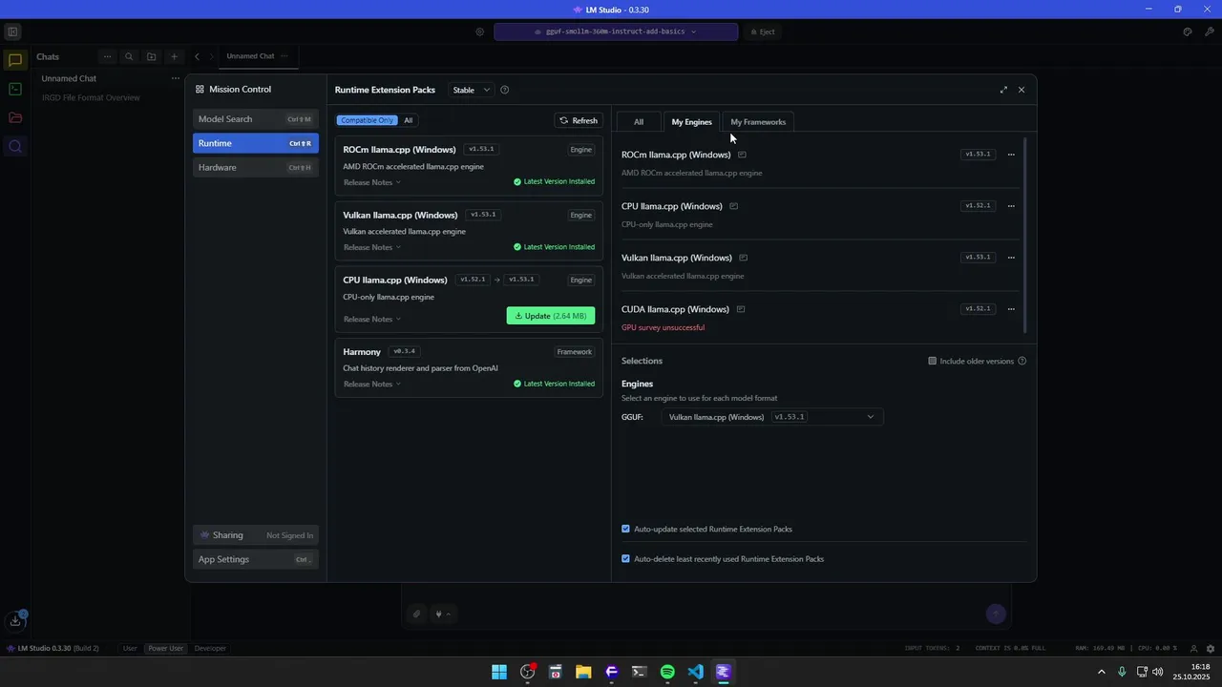Switch to the My Engines tab
The image size is (1222, 687).
[x=691, y=122]
